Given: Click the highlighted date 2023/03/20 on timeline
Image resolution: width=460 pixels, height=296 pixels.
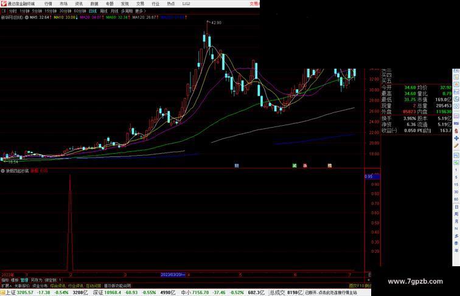Looking at the screenshot, I should tap(173, 275).
